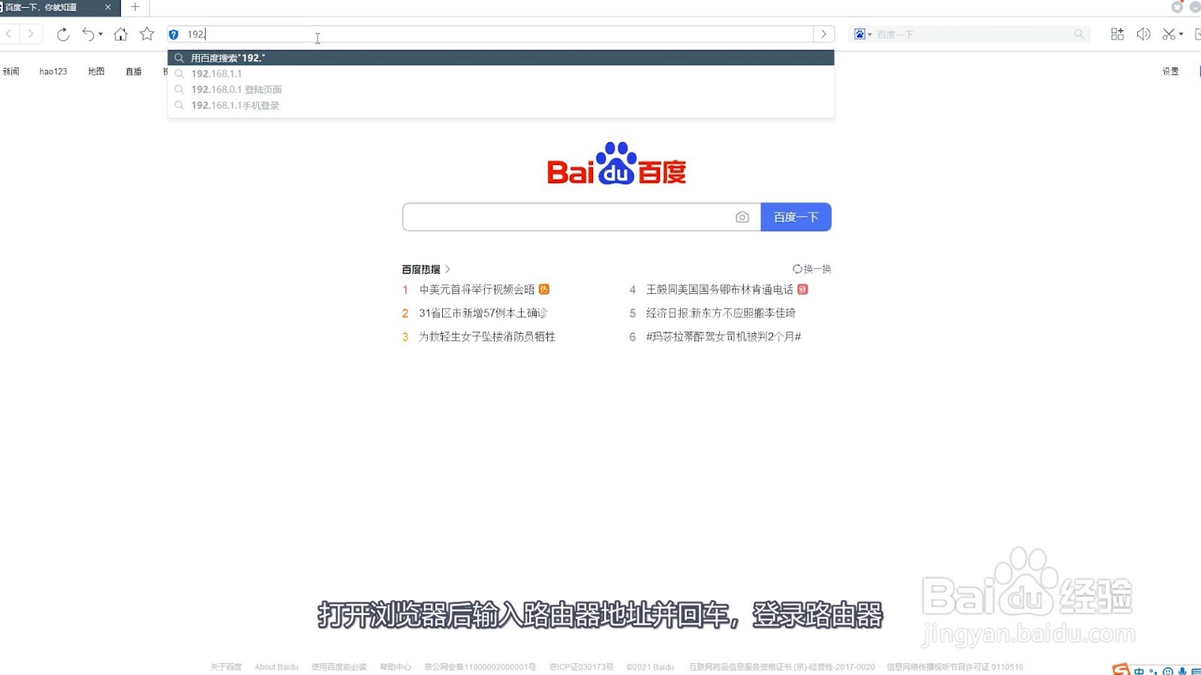1201x675 pixels.
Task: Choose suggestion 192.168.1.1手机登录
Action: point(501,105)
